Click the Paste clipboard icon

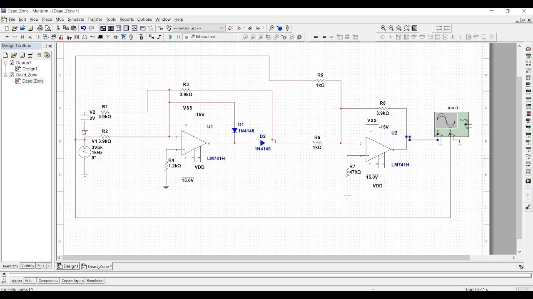tap(74, 28)
